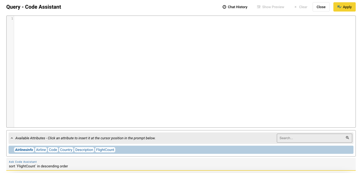Screen dimensions: 358x173
Task: Add the Country attribute to prompt
Action: [66, 150]
